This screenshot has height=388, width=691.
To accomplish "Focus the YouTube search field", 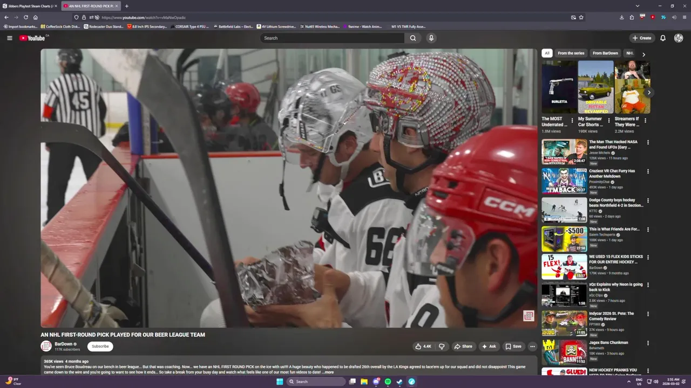I will 332,38.
